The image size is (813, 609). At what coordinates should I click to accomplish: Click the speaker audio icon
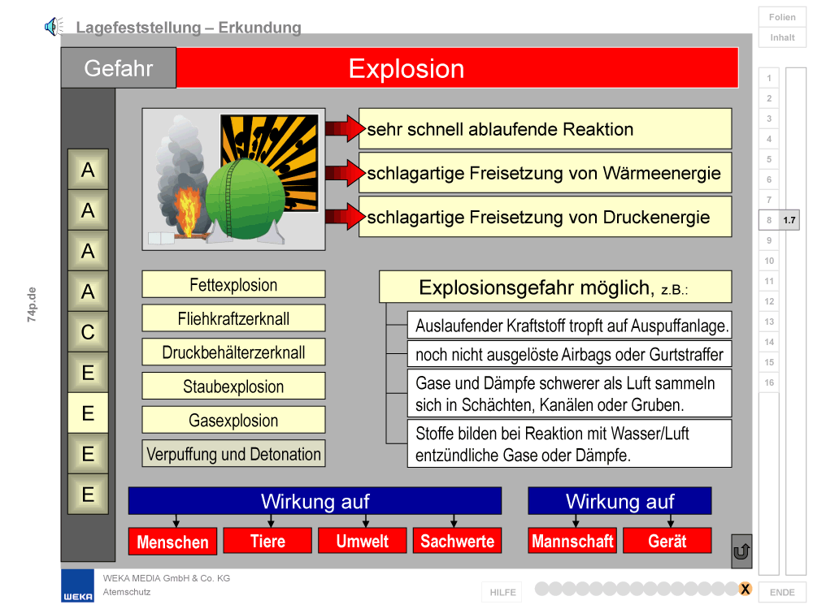pyautogui.click(x=54, y=27)
